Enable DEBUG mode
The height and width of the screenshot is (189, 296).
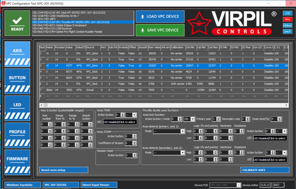click(x=287, y=25)
